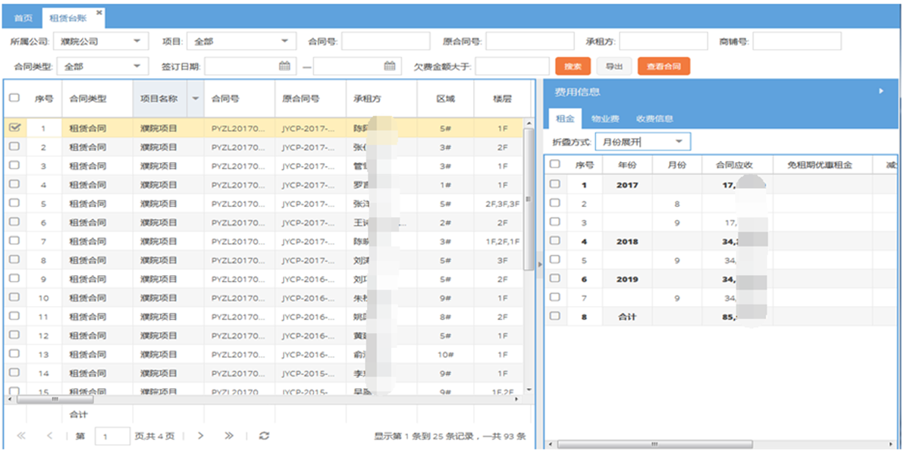Viewport: 910px width, 457px height.
Task: Open the 物业费 tab
Action: click(605, 118)
